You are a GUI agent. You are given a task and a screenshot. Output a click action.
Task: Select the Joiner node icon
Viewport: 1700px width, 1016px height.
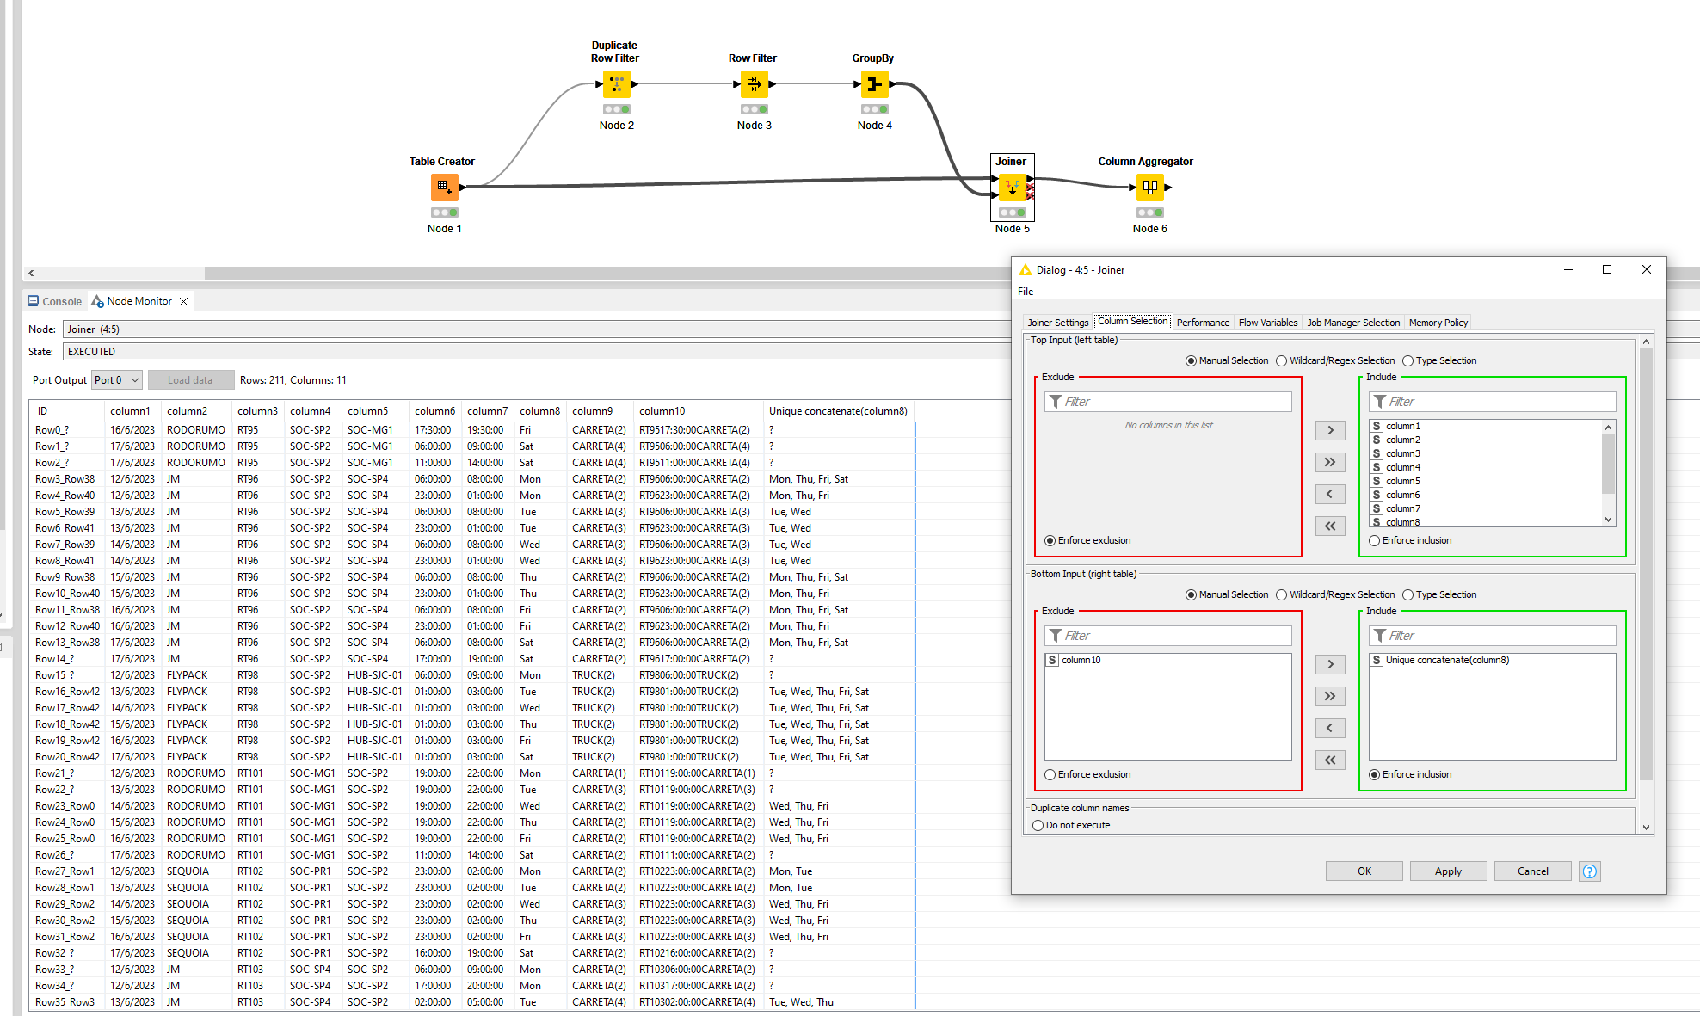(1012, 187)
